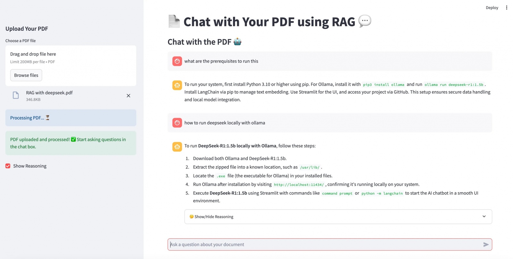Uncheck the Show Reasoning checkbox
This screenshot has height=259, width=513.
point(8,166)
